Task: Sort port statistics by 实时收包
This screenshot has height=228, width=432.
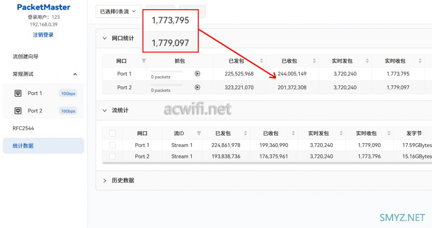Action: tap(420, 61)
